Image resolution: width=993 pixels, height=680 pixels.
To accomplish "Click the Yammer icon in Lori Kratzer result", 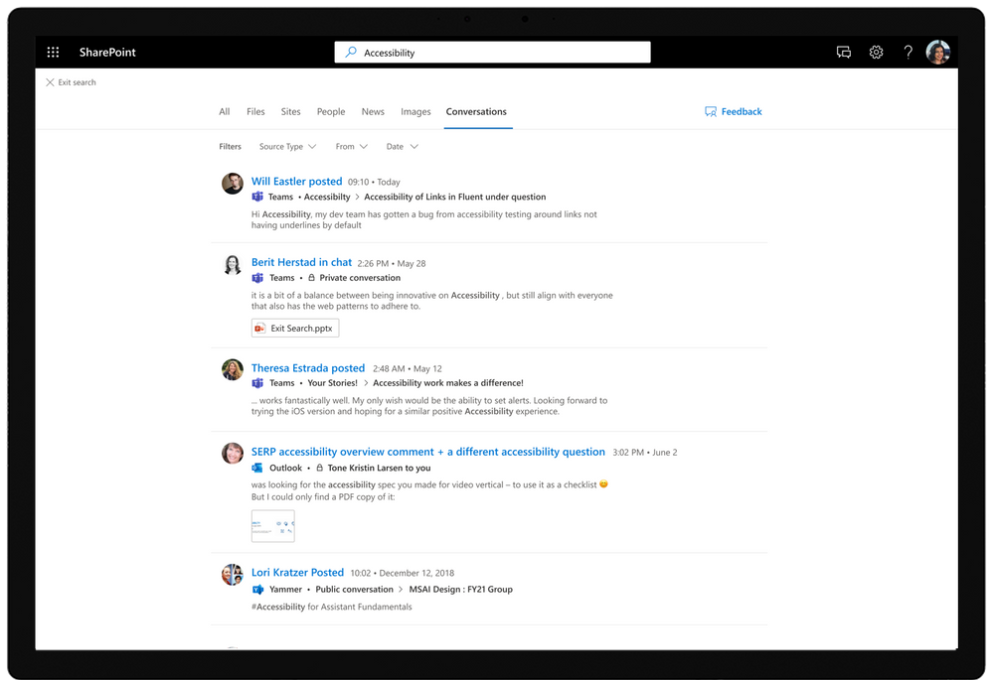I will (257, 590).
